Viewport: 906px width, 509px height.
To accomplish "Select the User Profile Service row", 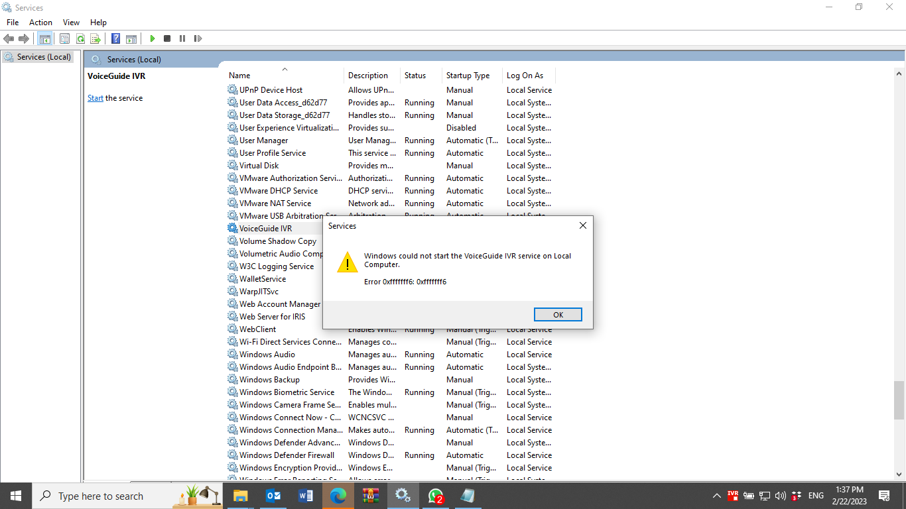I will pos(391,153).
